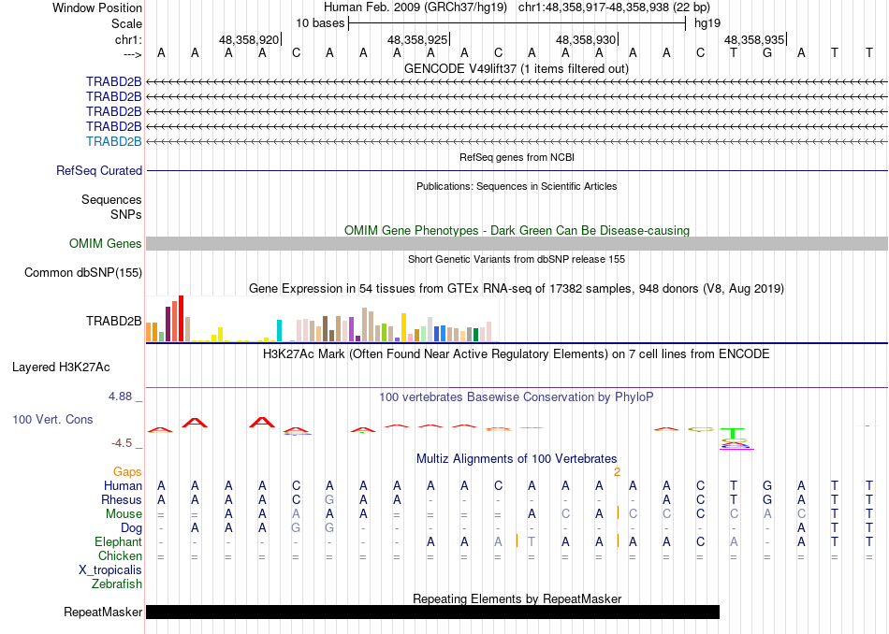Click the chr1: base position label
889x634 pixels.
click(x=128, y=39)
